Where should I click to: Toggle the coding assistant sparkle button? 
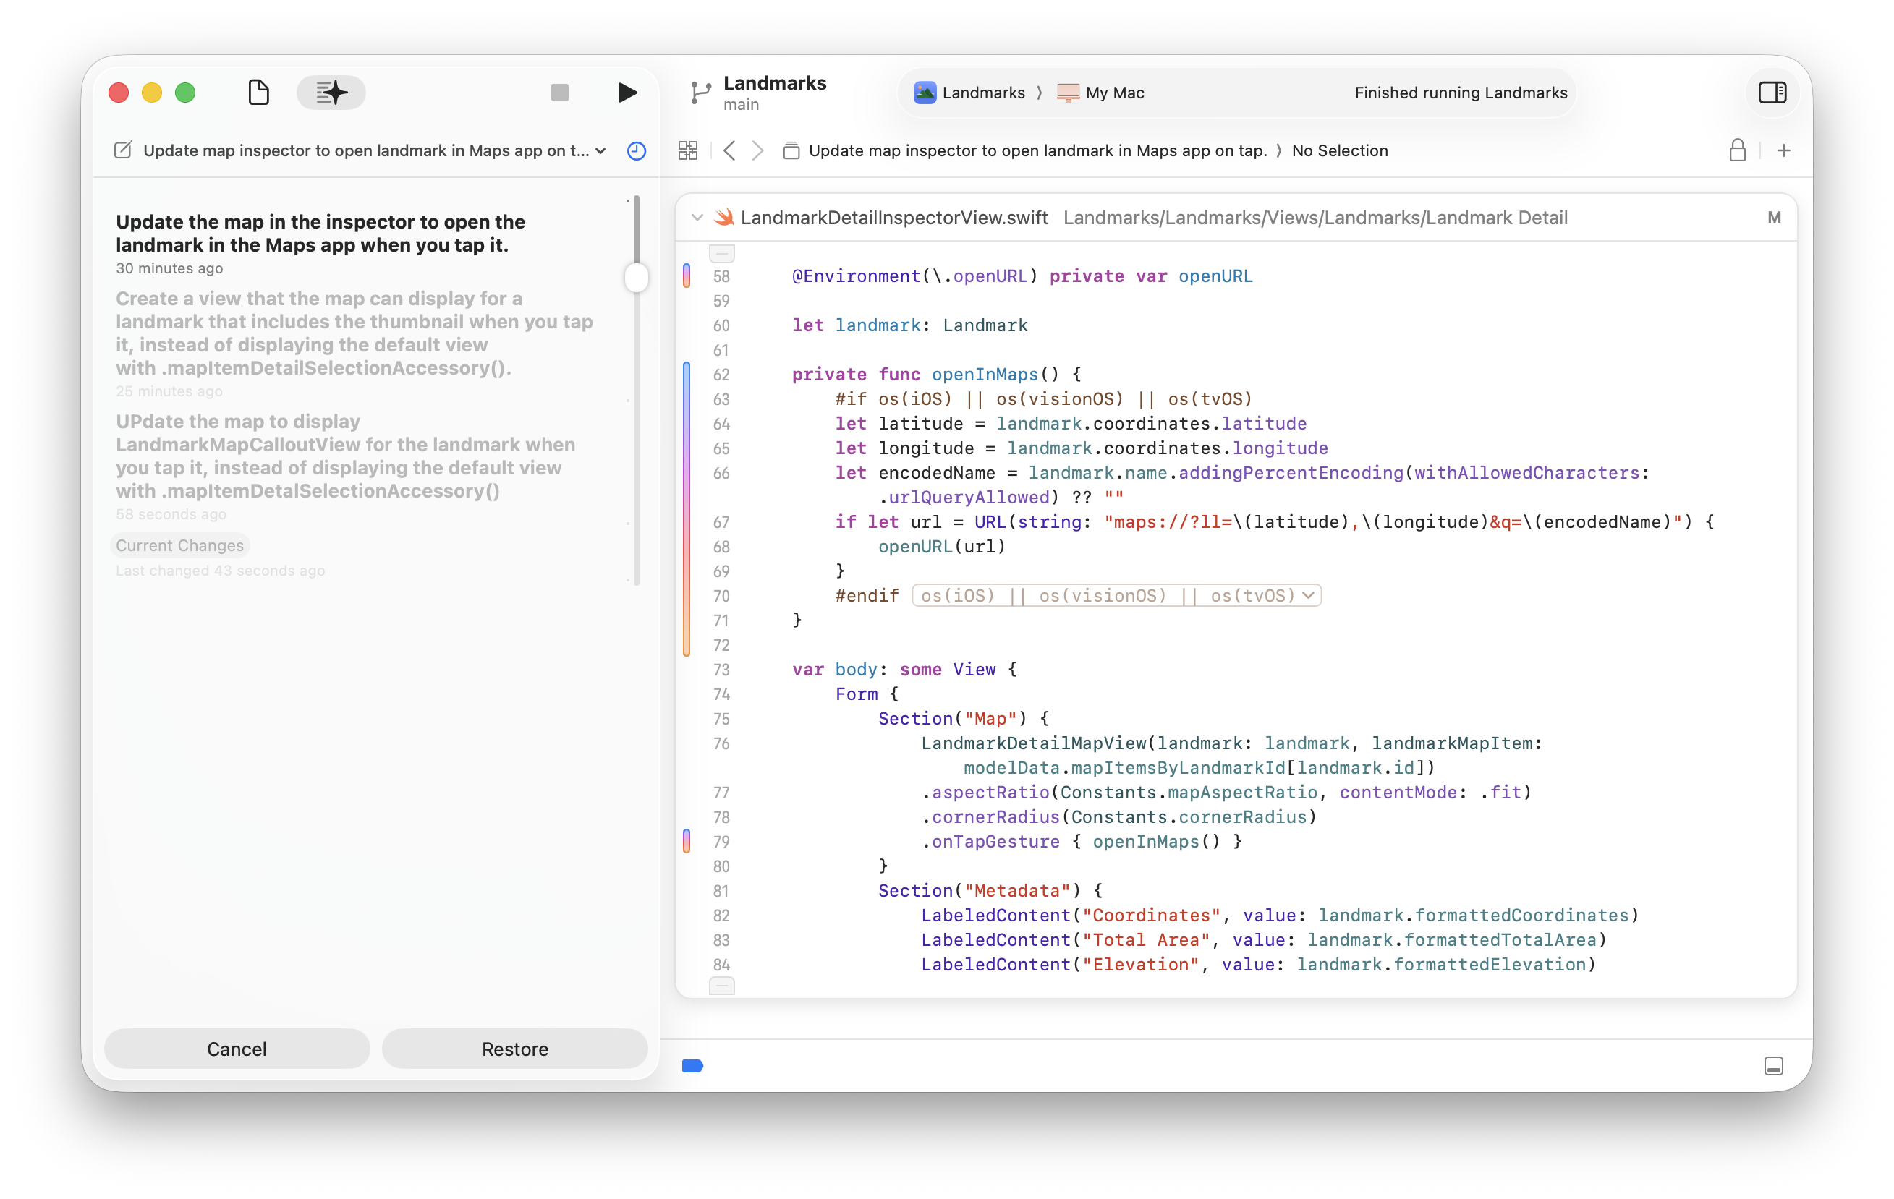pos(331,93)
